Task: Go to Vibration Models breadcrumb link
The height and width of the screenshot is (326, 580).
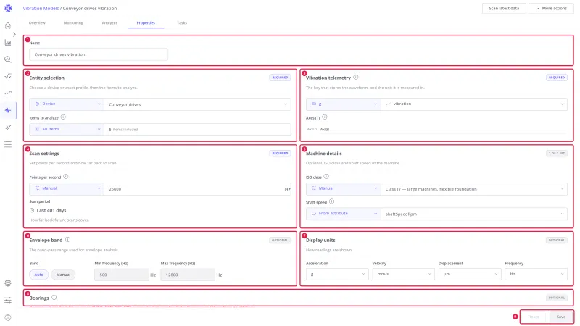Action: 41,8
